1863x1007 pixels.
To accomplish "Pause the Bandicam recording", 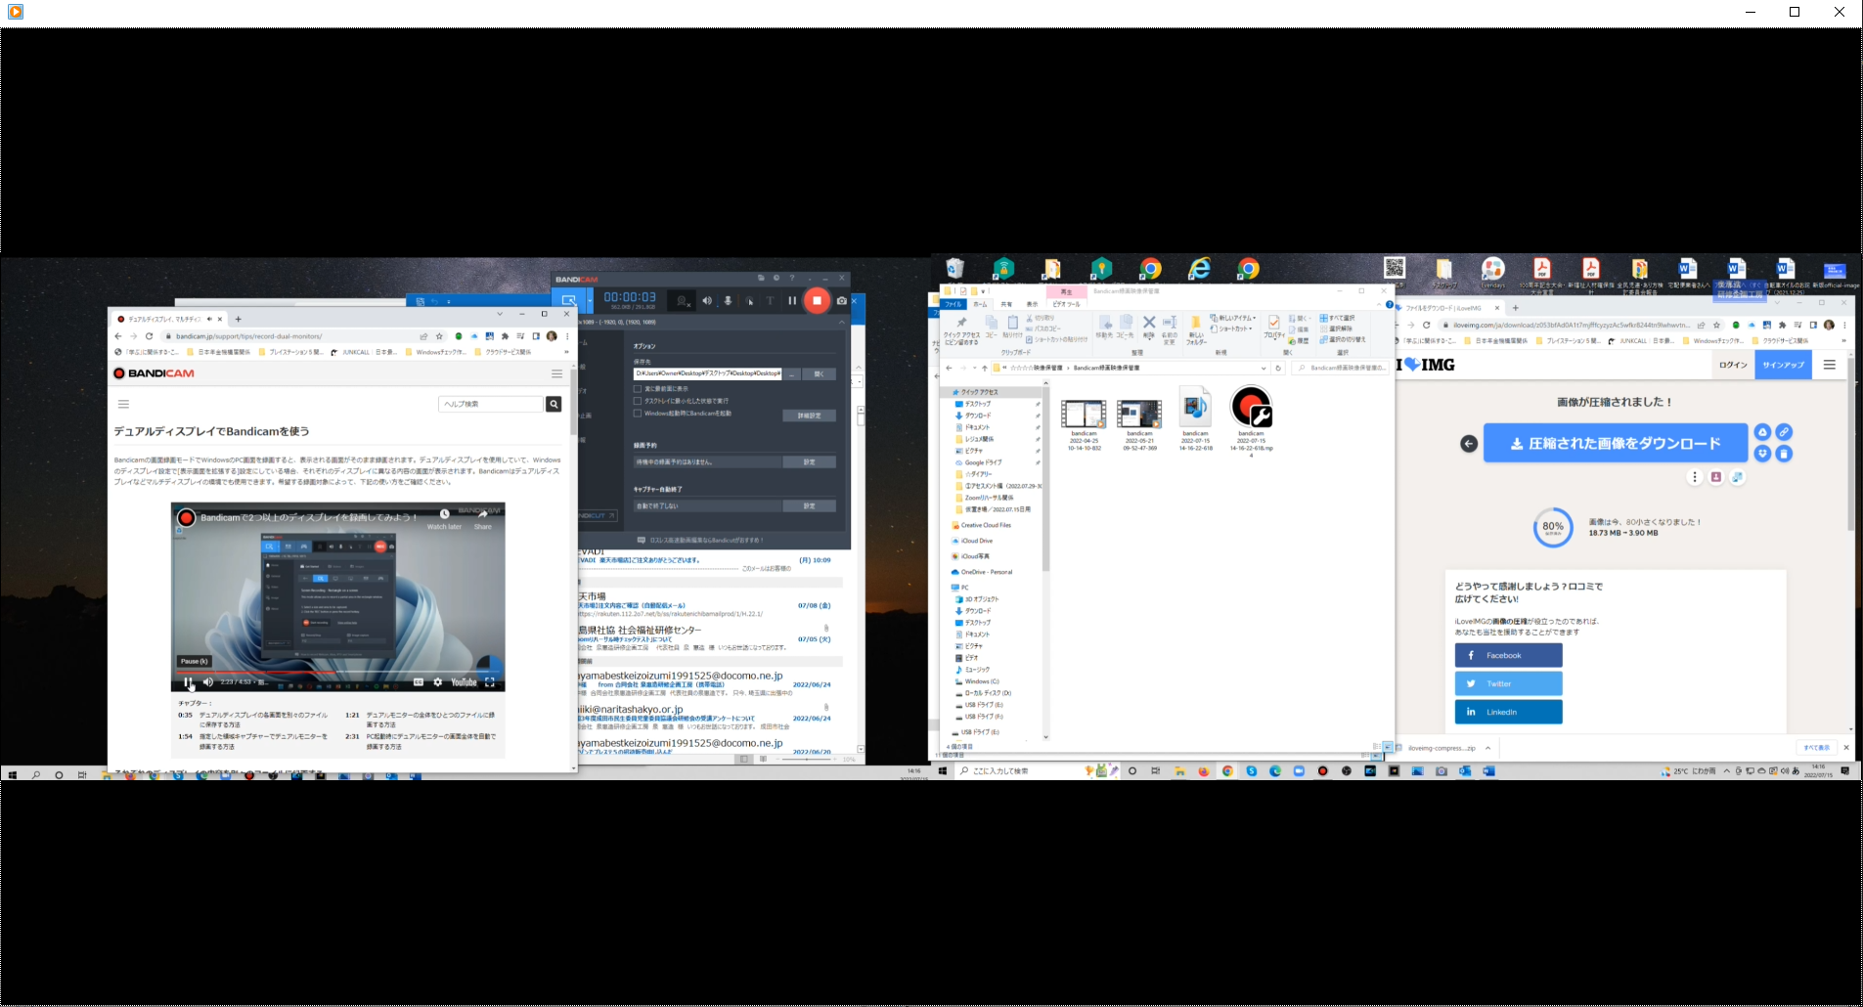I will point(792,300).
